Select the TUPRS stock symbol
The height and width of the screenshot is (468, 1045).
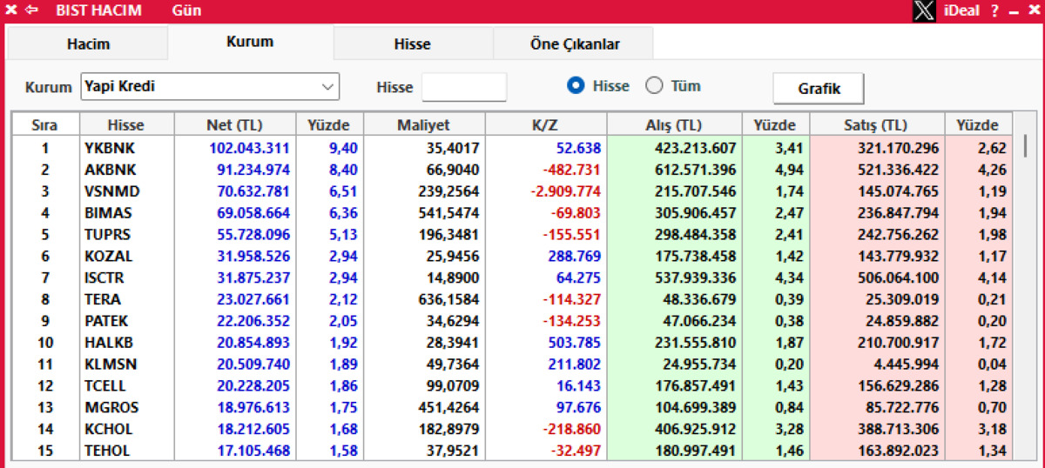coord(109,235)
